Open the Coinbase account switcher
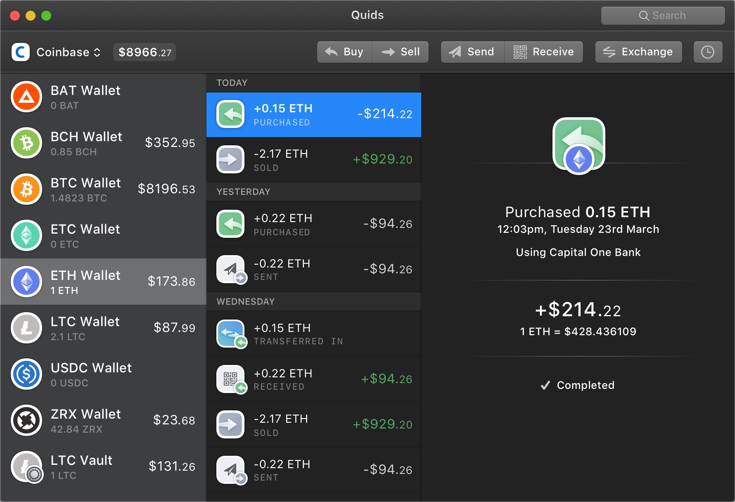 [x=97, y=52]
